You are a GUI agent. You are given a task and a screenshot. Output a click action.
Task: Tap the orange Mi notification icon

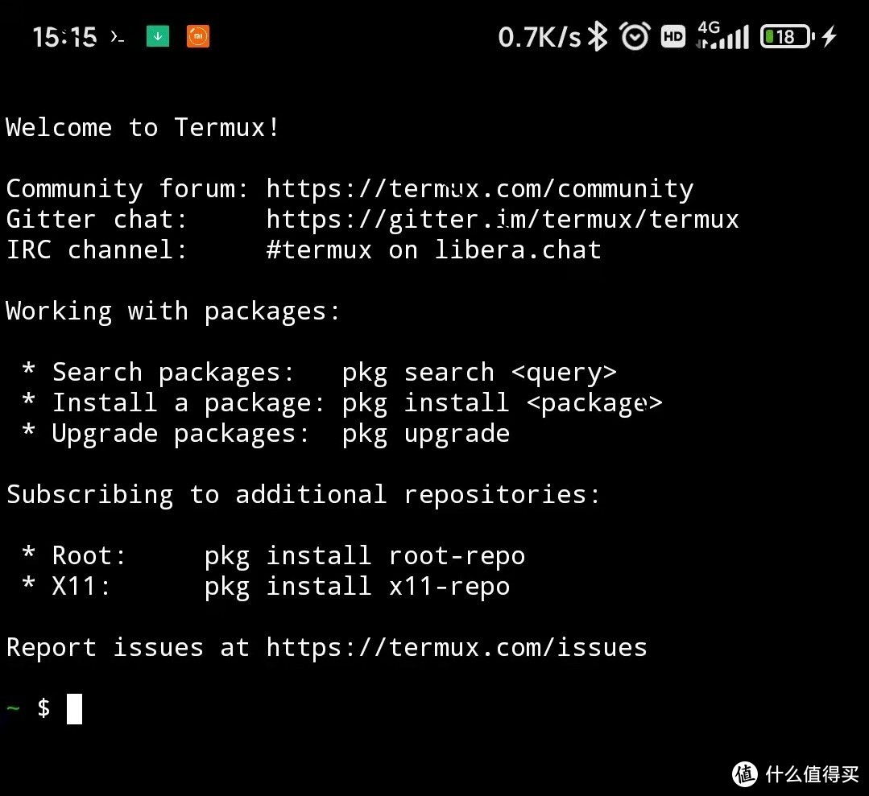click(x=198, y=36)
